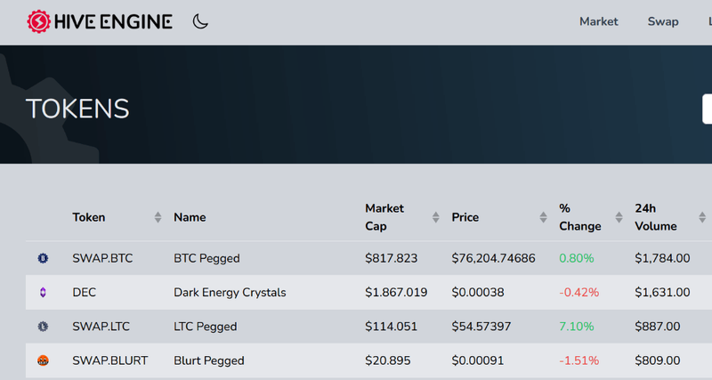The height and width of the screenshot is (380, 712).
Task: Toggle dark mode moon icon
Action: [x=199, y=21]
